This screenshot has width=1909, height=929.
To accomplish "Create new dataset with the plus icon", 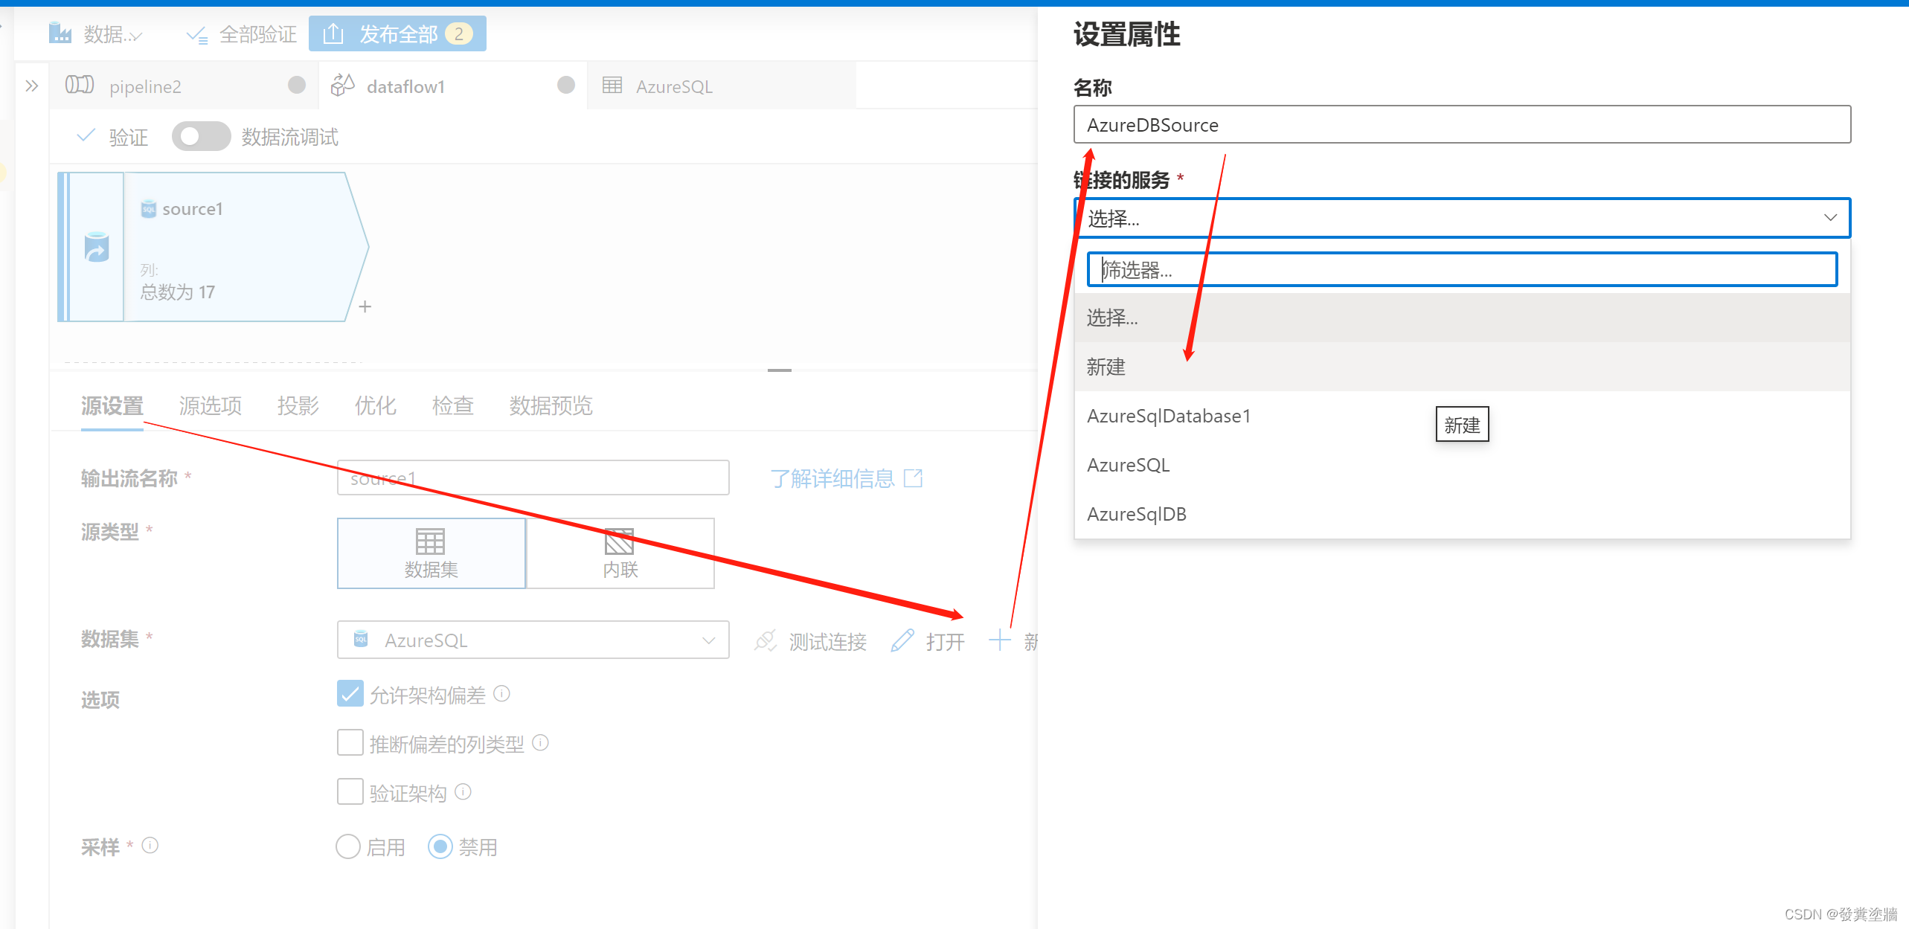I will point(1000,640).
